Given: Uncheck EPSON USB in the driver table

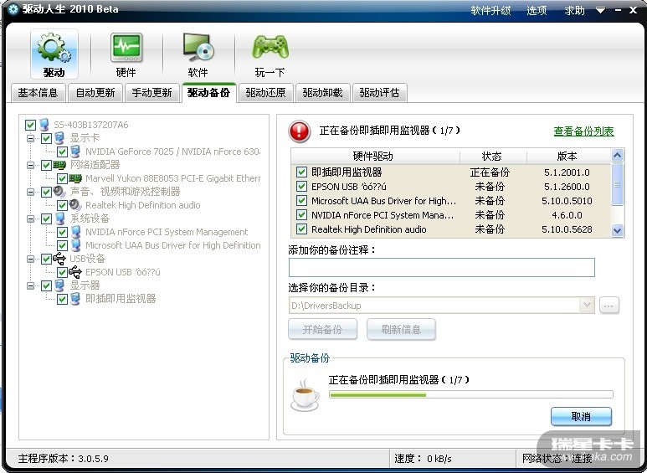Looking at the screenshot, I should click(301, 186).
